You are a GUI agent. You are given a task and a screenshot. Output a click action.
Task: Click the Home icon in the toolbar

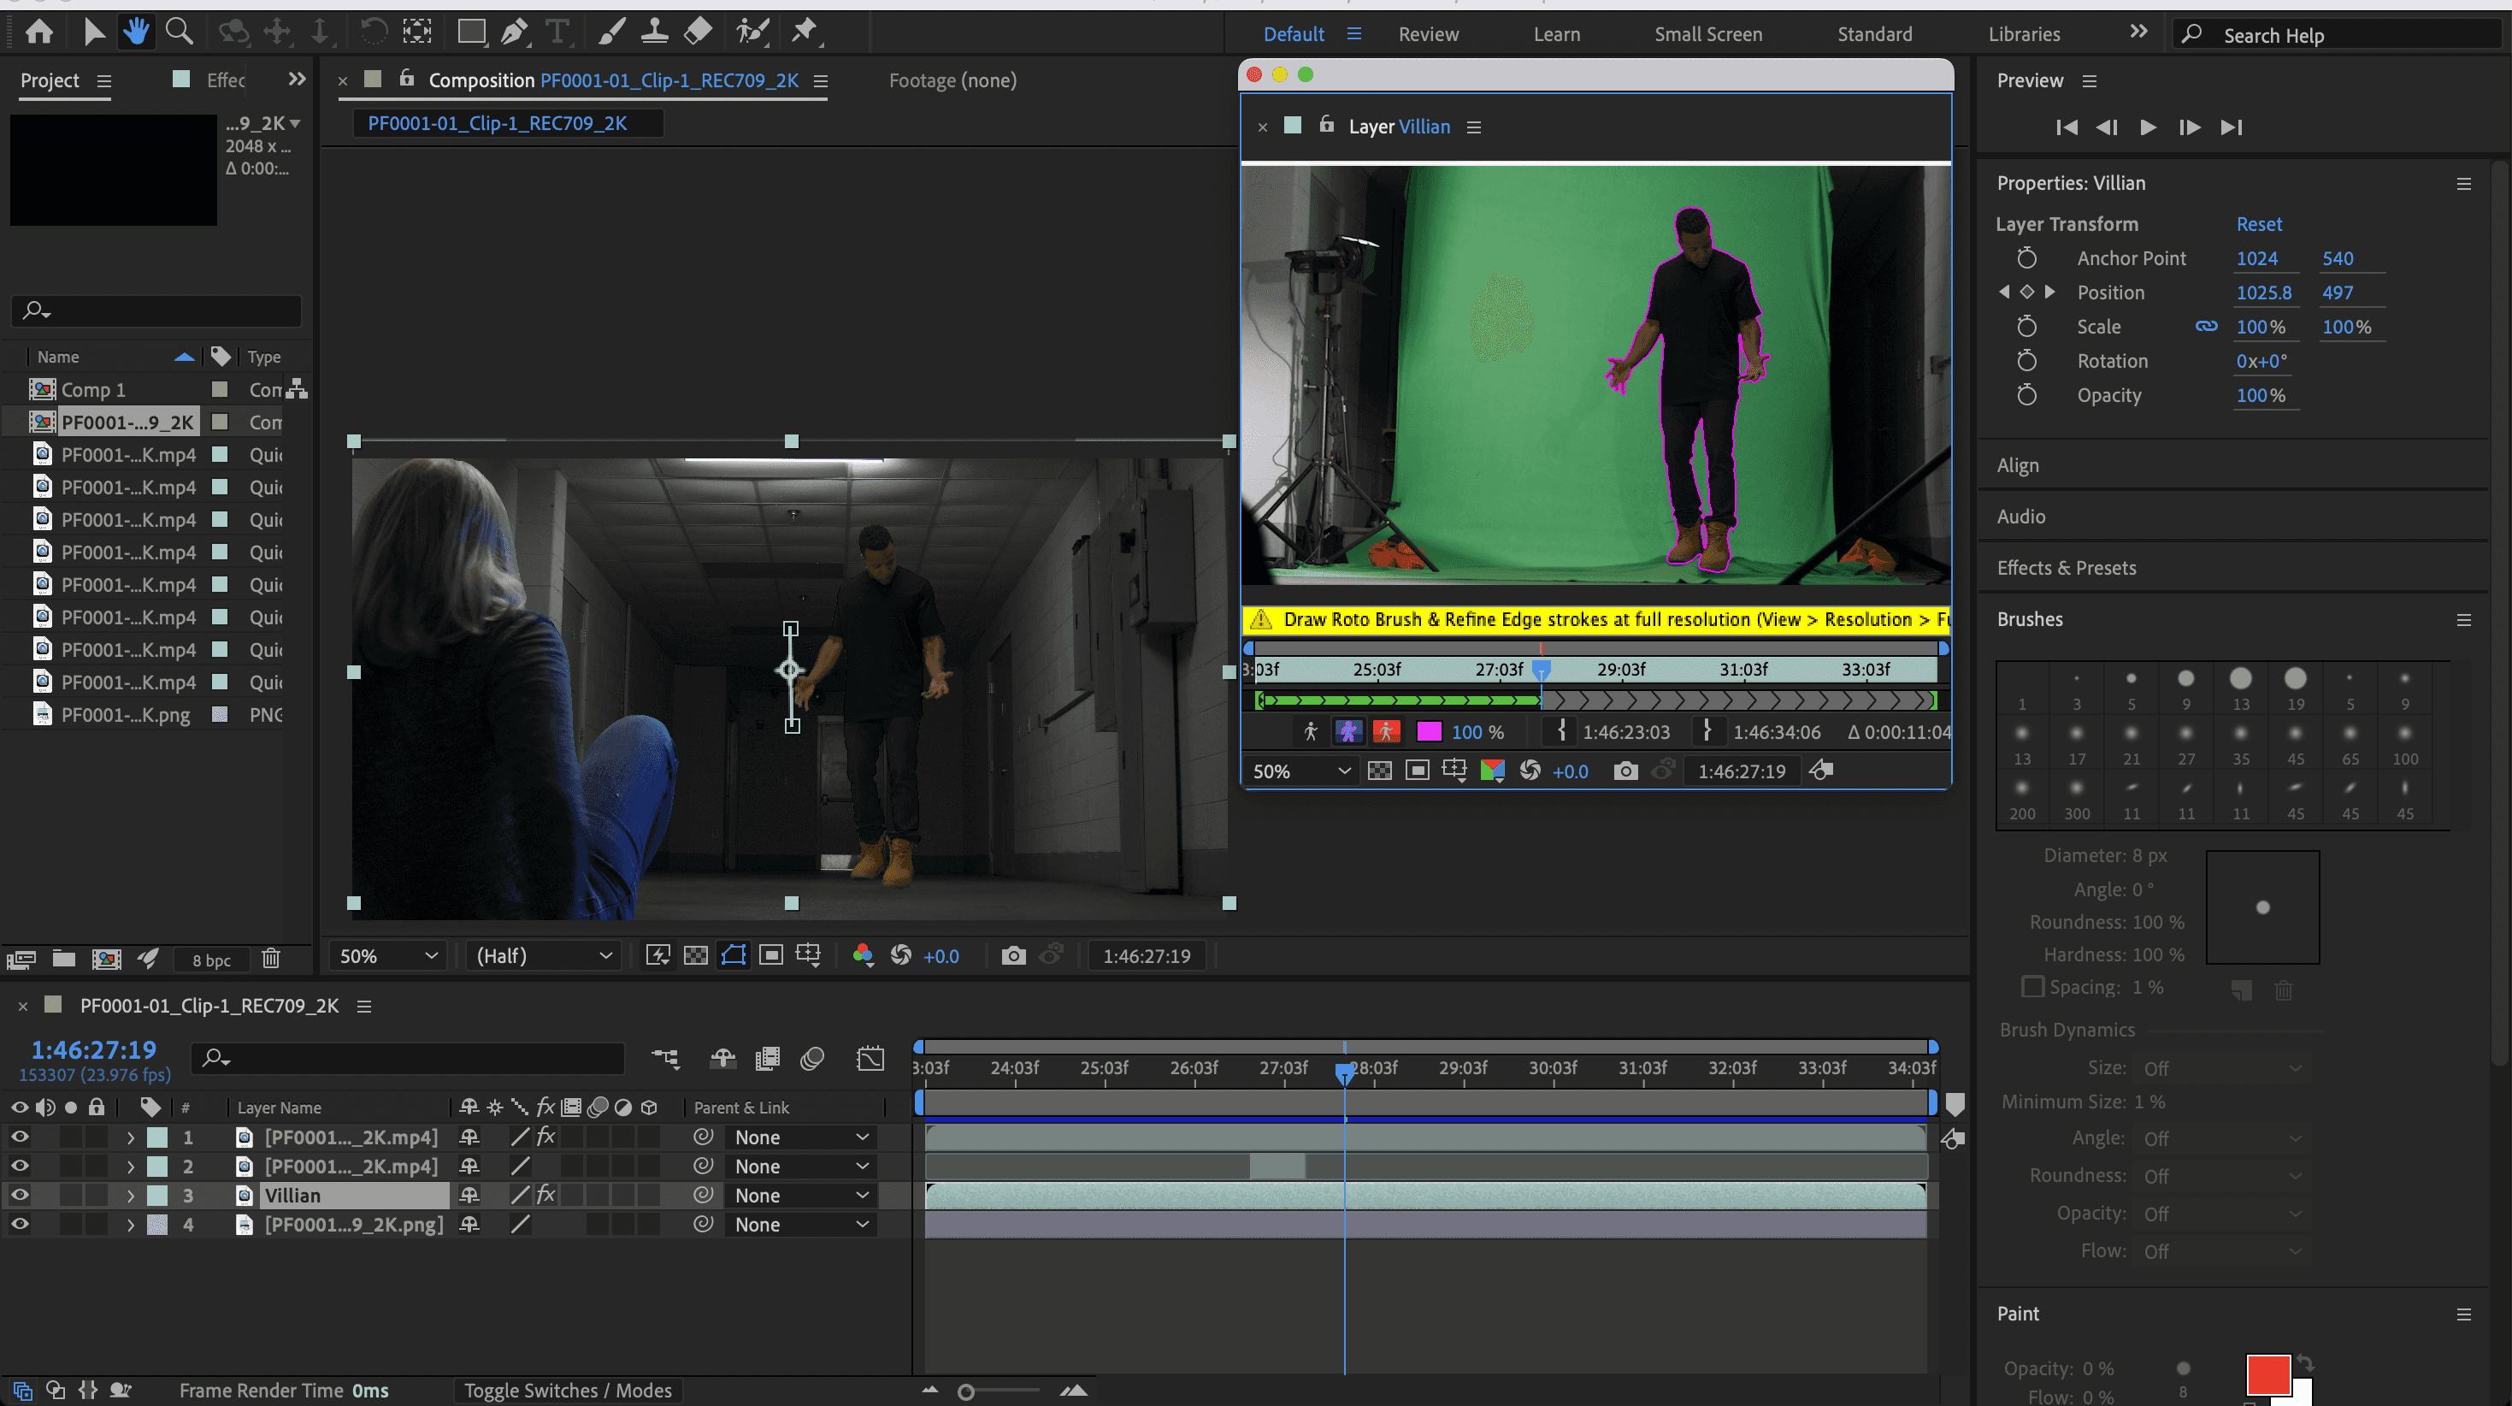pyautogui.click(x=39, y=32)
